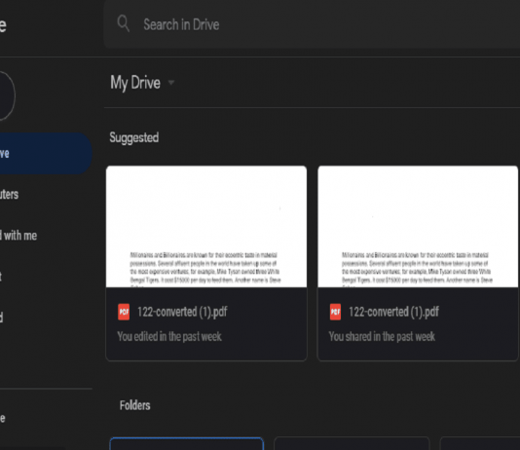
Task: Click the PDF icon of the shared file
Action: [x=335, y=312]
